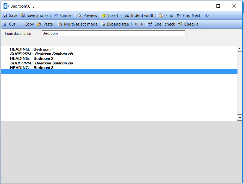Click the scrollbar down arrow
Screen dimensions: 244x184
click(x=240, y=118)
